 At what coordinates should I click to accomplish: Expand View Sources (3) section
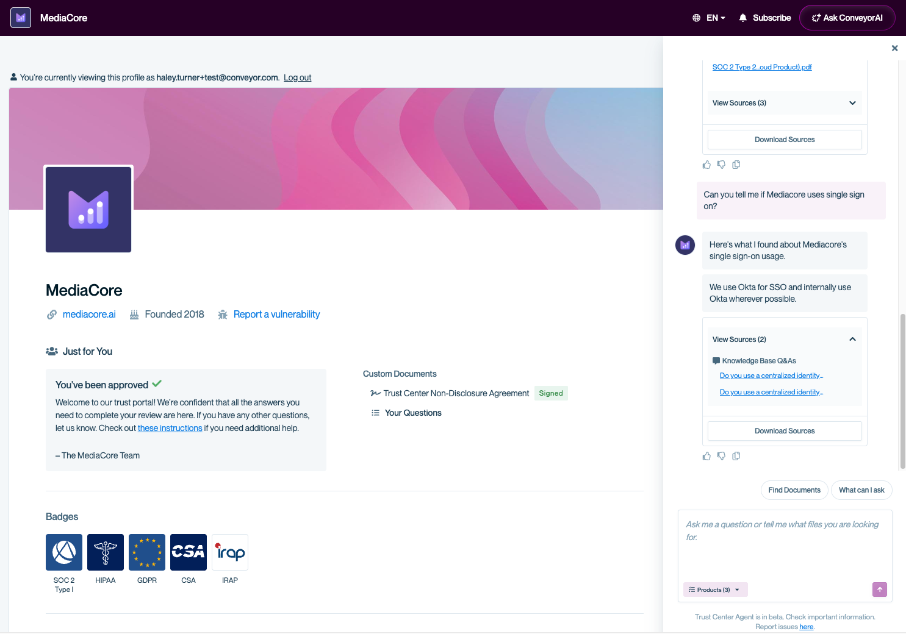coord(785,103)
